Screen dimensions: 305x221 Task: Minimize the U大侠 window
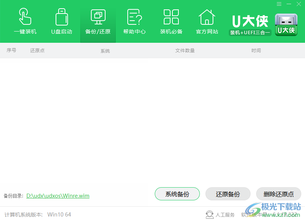tap(289, 4)
